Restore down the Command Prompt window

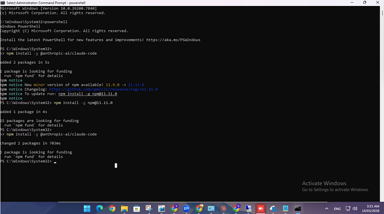coord(365,3)
